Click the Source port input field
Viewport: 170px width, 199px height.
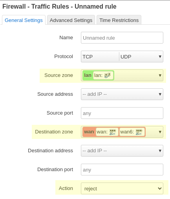[122, 113]
